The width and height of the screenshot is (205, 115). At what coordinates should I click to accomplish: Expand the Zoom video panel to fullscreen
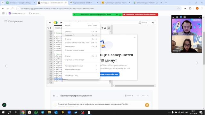(200, 17)
